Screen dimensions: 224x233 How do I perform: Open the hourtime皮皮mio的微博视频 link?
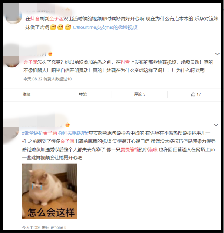pos(105,27)
